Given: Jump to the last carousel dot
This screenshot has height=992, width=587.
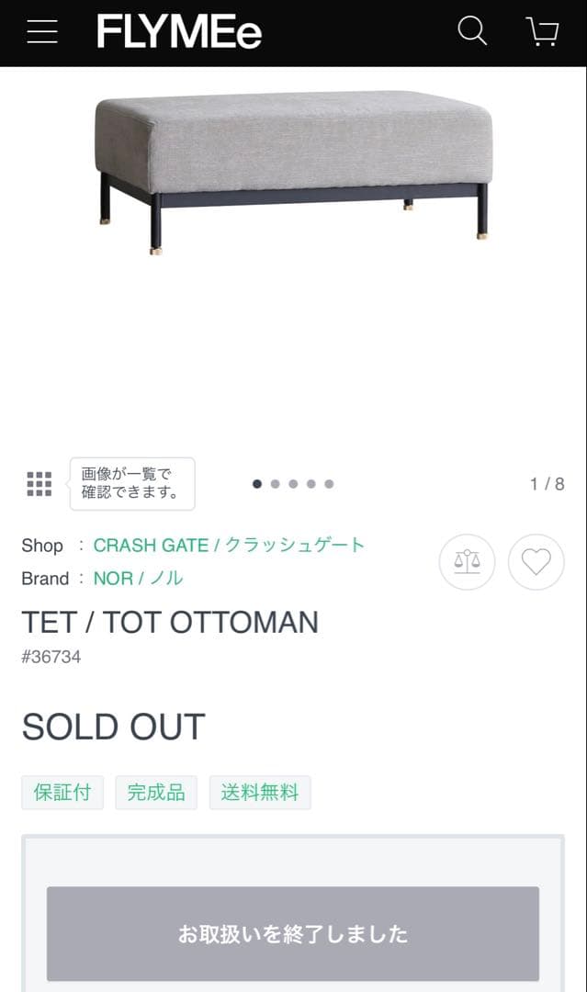Looking at the screenshot, I should [x=329, y=482].
